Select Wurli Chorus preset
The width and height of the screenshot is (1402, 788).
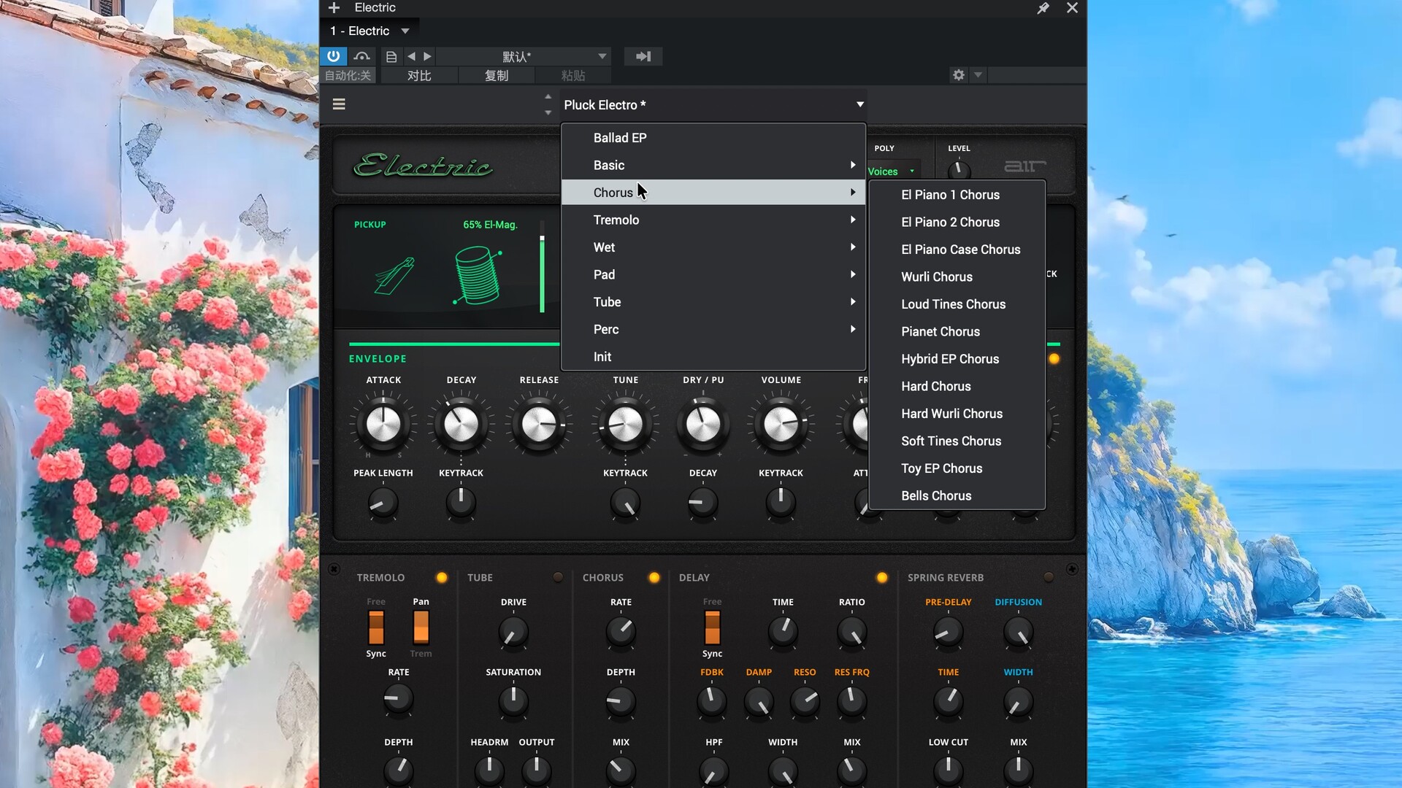pyautogui.click(x=937, y=277)
